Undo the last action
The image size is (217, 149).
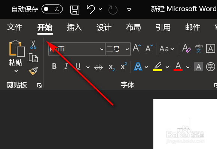(91, 9)
